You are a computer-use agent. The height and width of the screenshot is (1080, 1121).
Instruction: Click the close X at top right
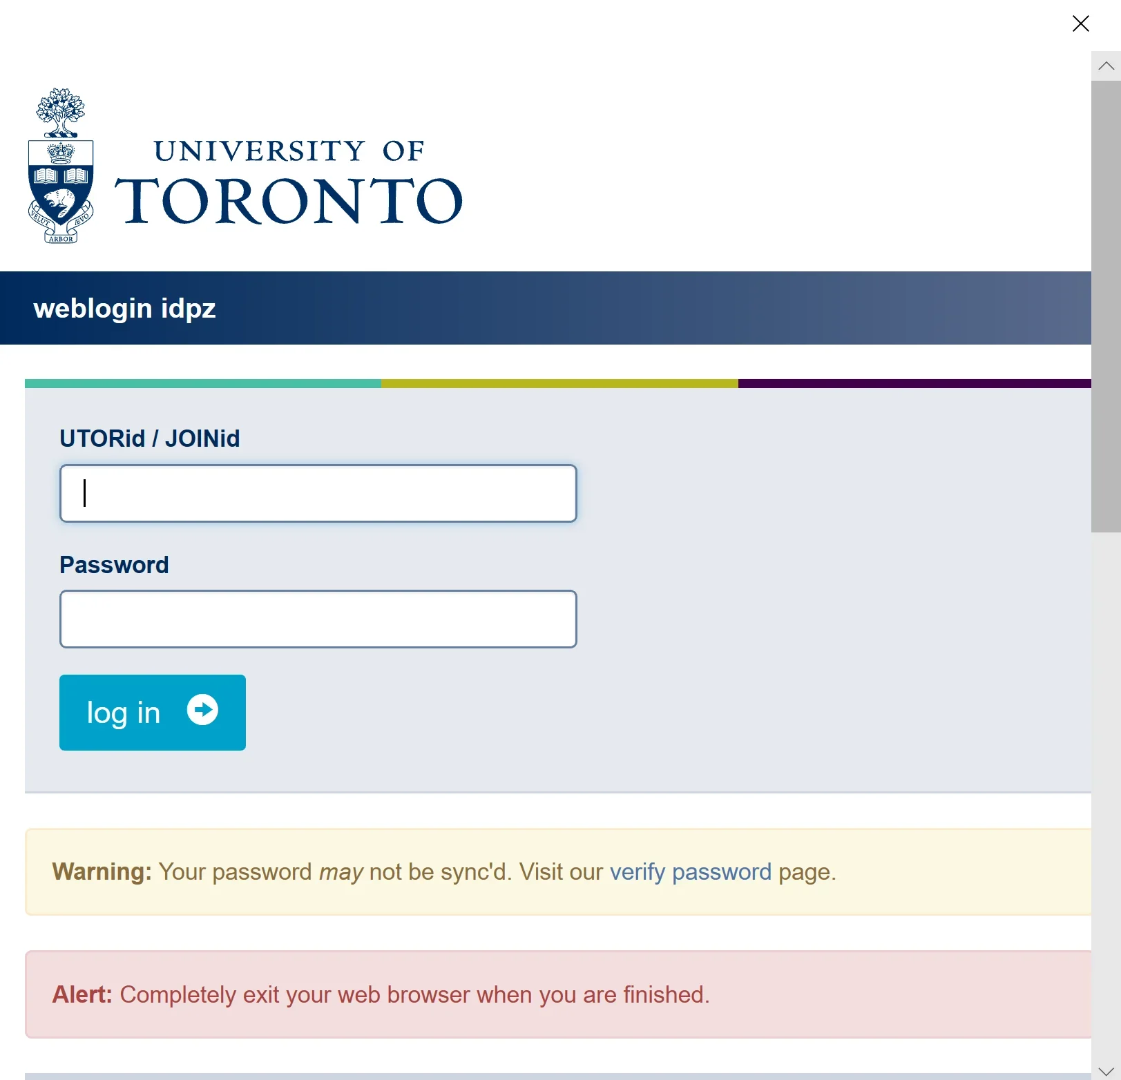pyautogui.click(x=1080, y=23)
